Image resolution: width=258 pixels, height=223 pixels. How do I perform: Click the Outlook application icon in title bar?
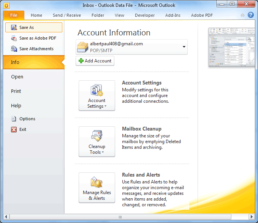pyautogui.click(x=6, y=6)
